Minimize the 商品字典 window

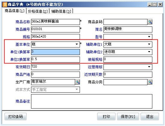pos(150,5)
